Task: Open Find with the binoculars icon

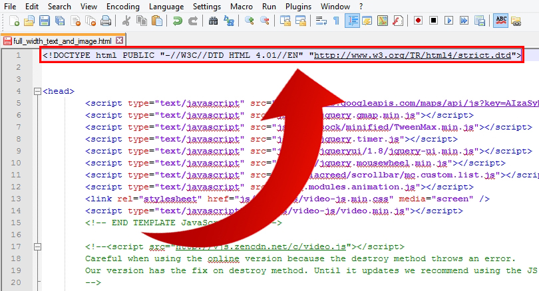Action: pos(214,21)
